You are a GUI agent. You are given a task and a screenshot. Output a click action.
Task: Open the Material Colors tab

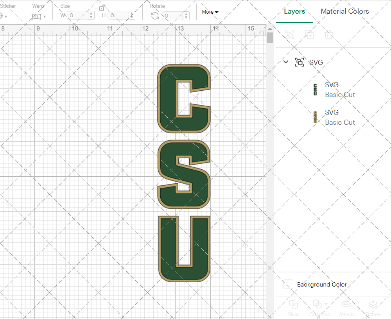click(344, 11)
